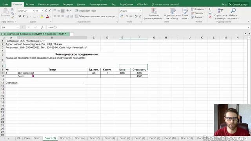Center text horizontally
This screenshot has width=251, height=141.
(x=59, y=16)
